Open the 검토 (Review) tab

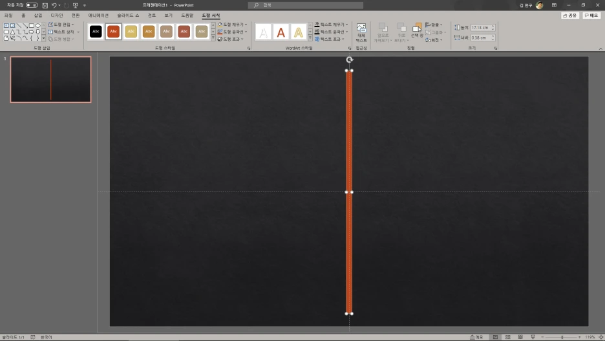152,16
